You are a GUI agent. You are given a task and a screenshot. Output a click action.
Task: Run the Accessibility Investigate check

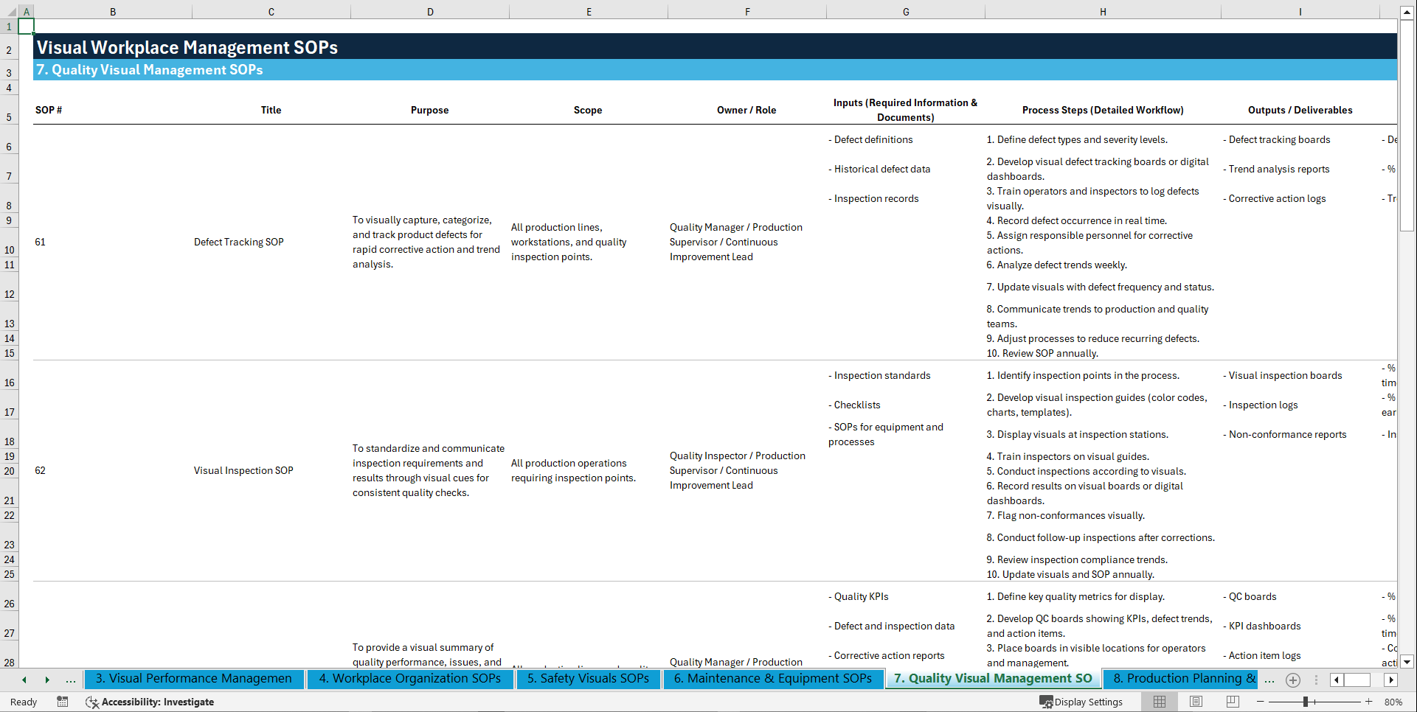(x=150, y=702)
